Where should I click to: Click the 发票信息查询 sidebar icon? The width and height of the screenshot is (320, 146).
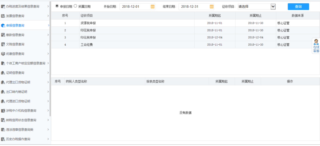pyautogui.click(x=3, y=16)
